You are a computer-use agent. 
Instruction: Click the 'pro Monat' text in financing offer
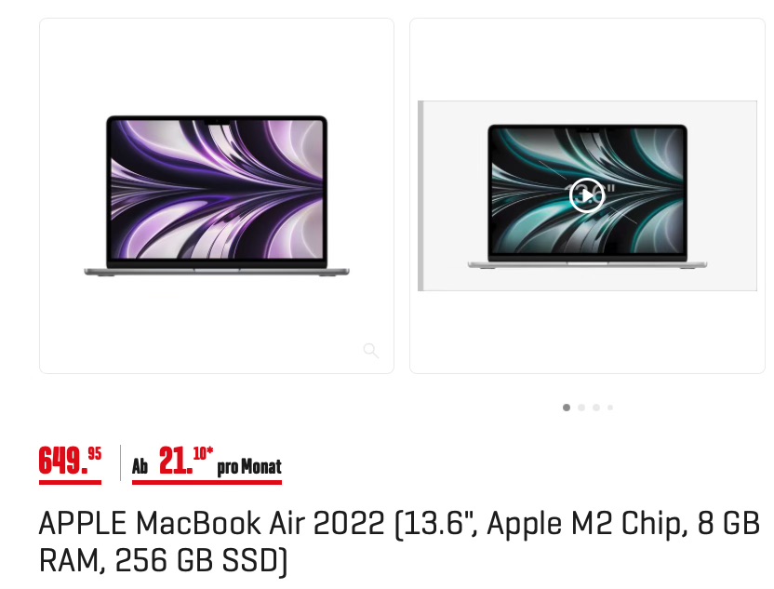(x=249, y=466)
